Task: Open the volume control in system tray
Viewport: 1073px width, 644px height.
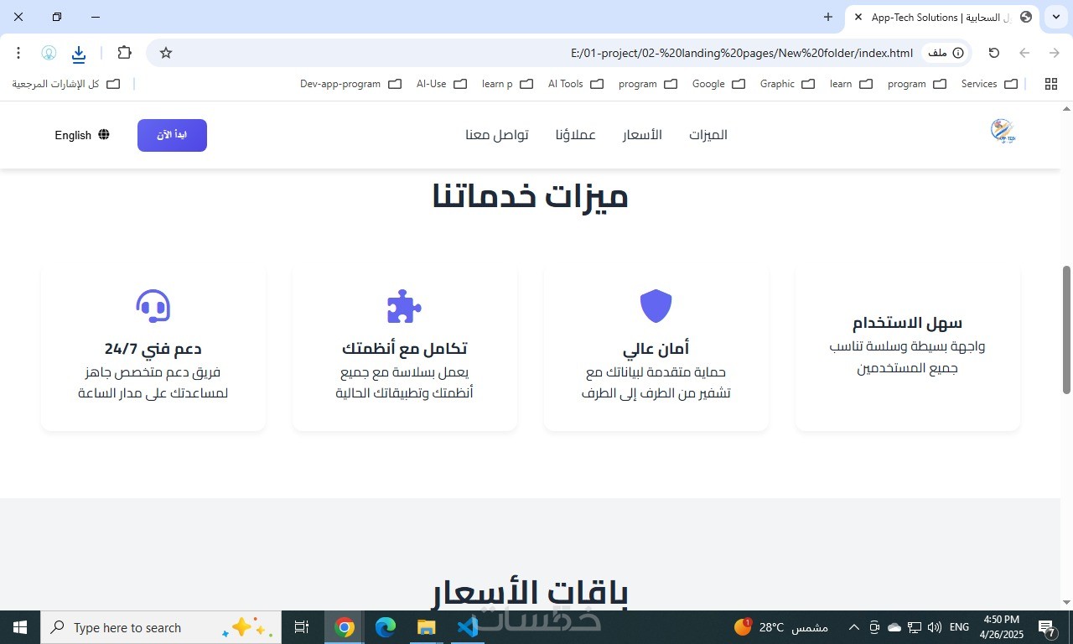Action: (x=935, y=627)
